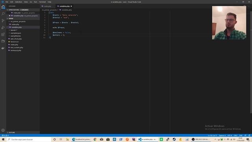
Task: Open the Manage gear in activity bar
Action: click(3, 130)
